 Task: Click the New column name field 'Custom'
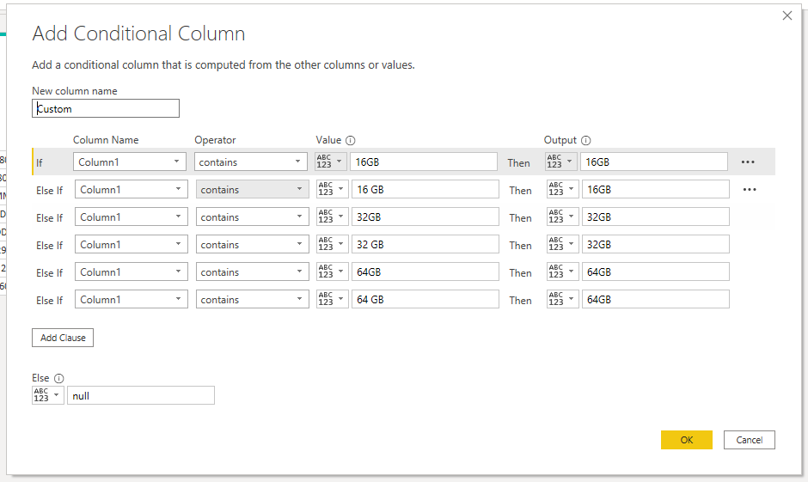[x=106, y=108]
